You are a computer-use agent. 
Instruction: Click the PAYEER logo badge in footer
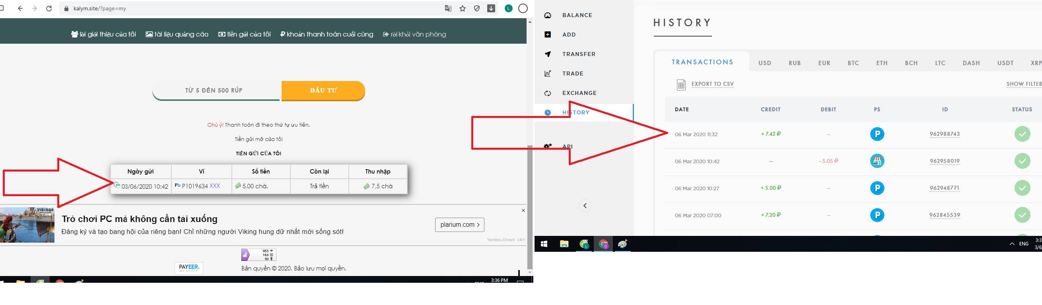click(x=189, y=268)
